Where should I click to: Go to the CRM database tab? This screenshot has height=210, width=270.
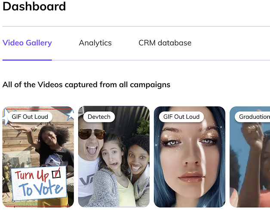165,43
